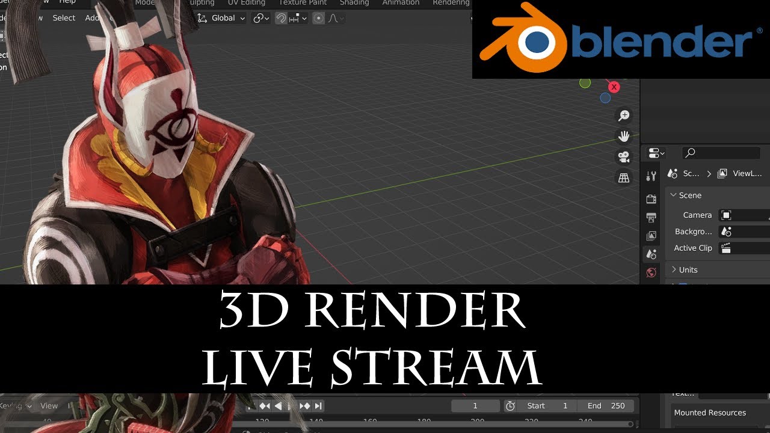Collapse the Scene panel
The image size is (770, 433).
pyautogui.click(x=687, y=195)
